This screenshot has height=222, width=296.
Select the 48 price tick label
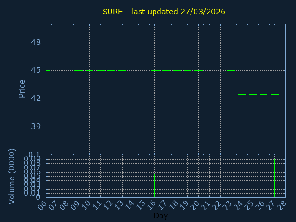[36, 43]
